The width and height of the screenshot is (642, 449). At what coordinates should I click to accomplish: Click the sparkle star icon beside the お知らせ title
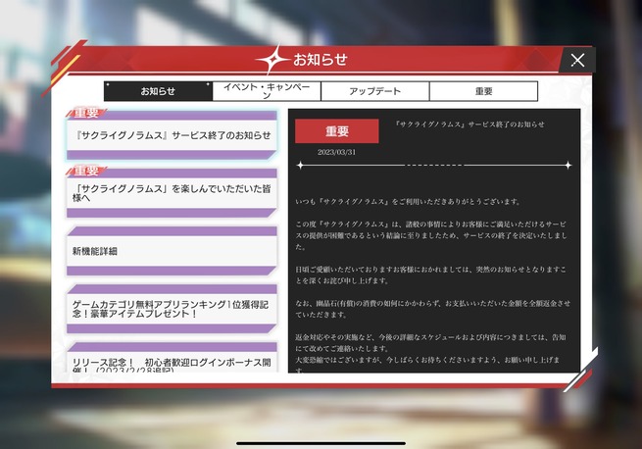coord(272,60)
